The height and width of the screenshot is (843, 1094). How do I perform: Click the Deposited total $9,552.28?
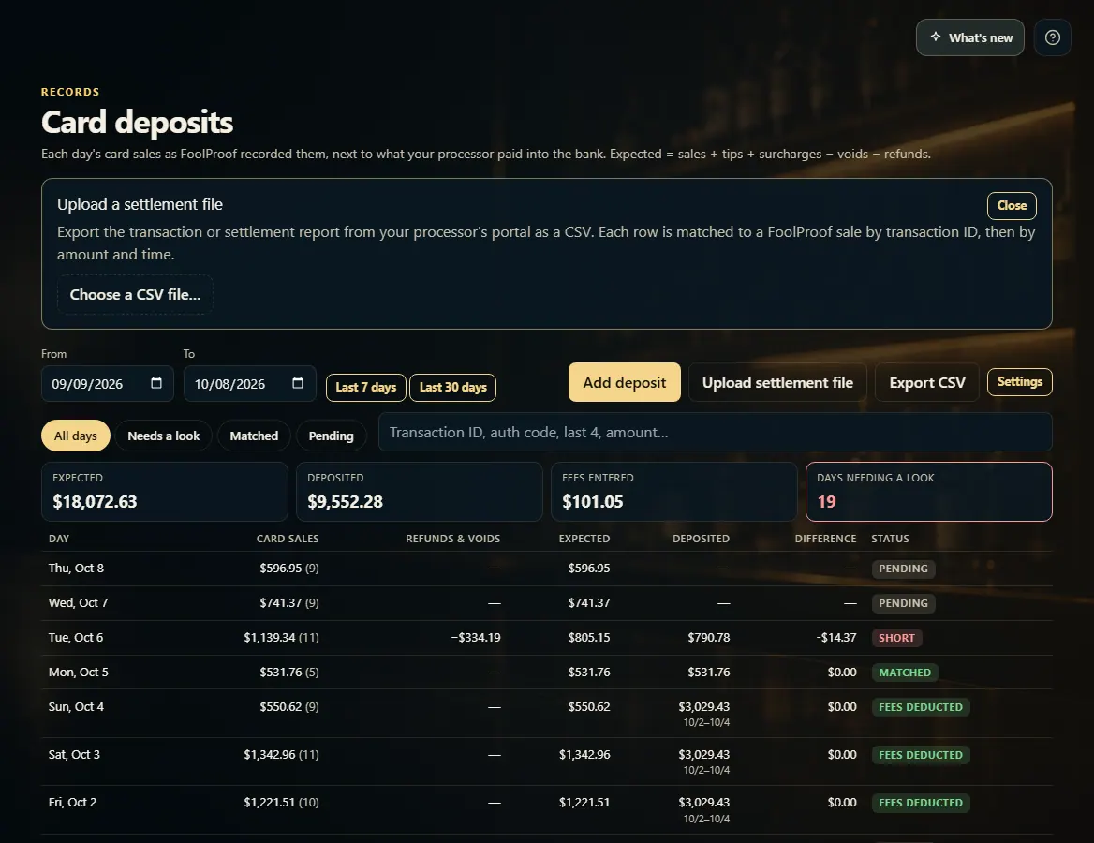point(346,502)
